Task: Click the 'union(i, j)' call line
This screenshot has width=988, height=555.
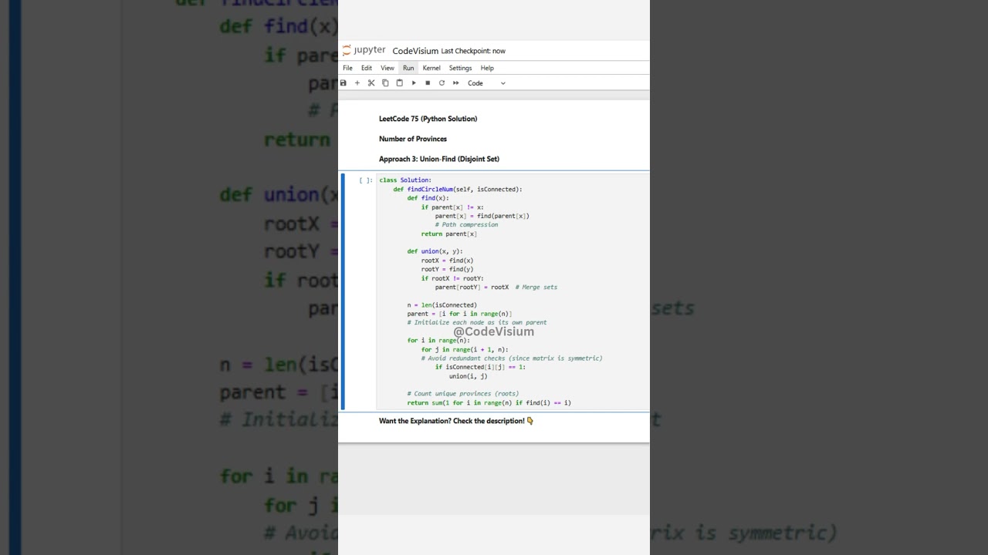Action: [x=468, y=376]
